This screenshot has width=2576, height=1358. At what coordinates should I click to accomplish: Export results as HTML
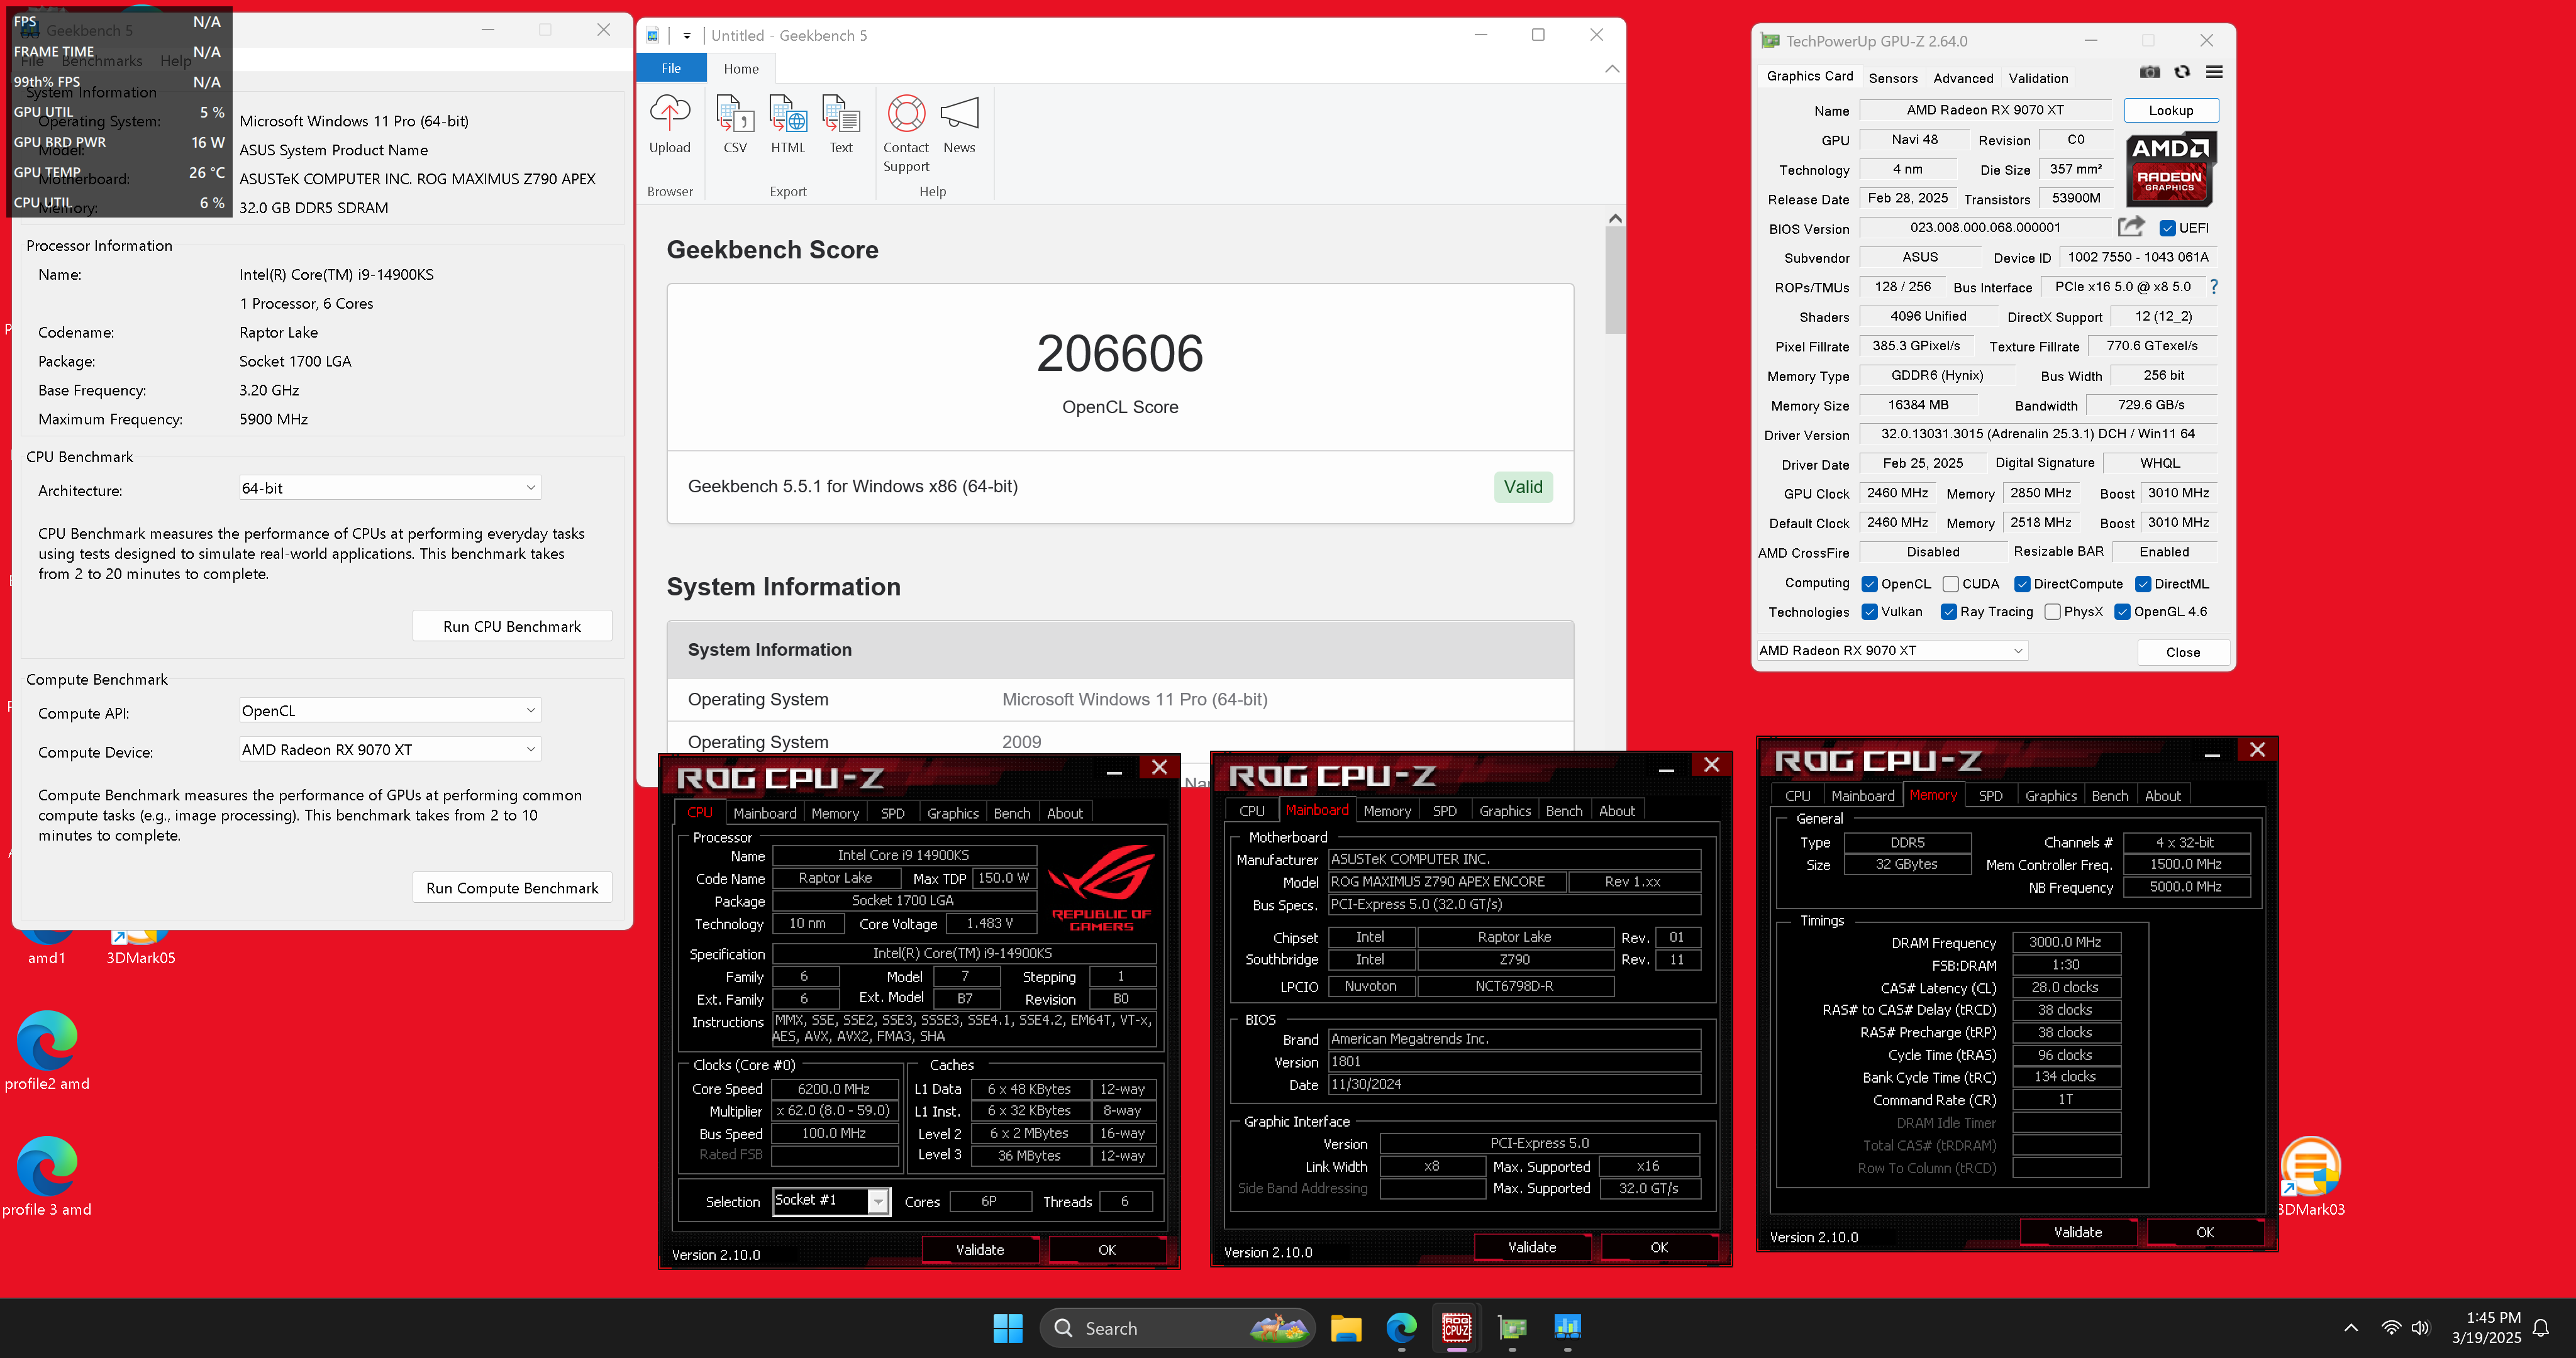[x=788, y=125]
